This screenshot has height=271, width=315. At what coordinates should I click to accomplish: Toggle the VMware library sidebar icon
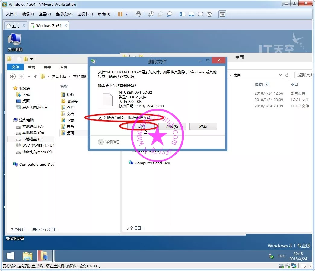182,14
